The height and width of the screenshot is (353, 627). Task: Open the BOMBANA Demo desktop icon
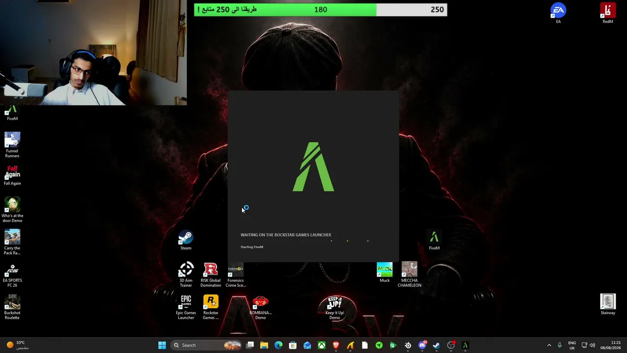(x=261, y=307)
